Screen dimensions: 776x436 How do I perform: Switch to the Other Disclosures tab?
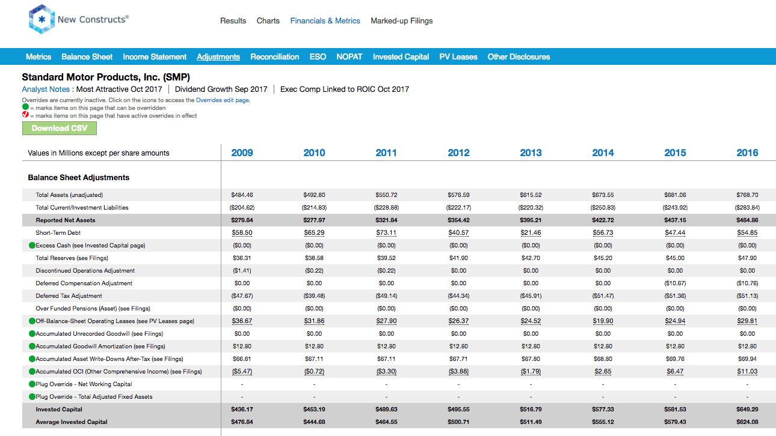click(519, 56)
